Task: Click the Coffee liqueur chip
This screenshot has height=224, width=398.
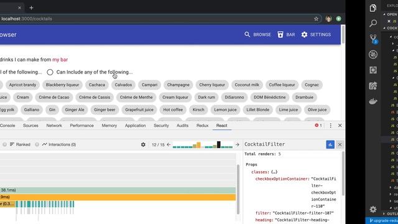Action: click(x=282, y=85)
